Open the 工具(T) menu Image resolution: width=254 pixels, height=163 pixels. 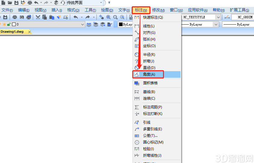coord(90,10)
